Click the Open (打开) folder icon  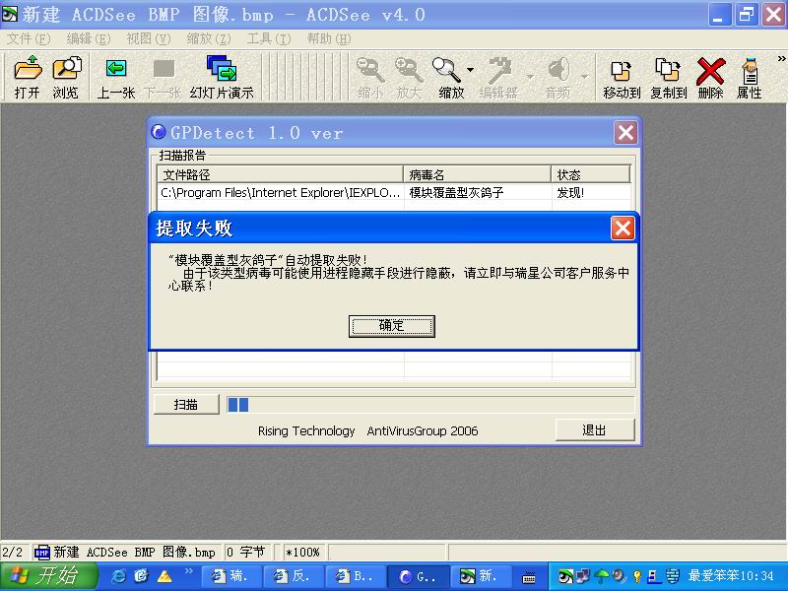pyautogui.click(x=28, y=77)
